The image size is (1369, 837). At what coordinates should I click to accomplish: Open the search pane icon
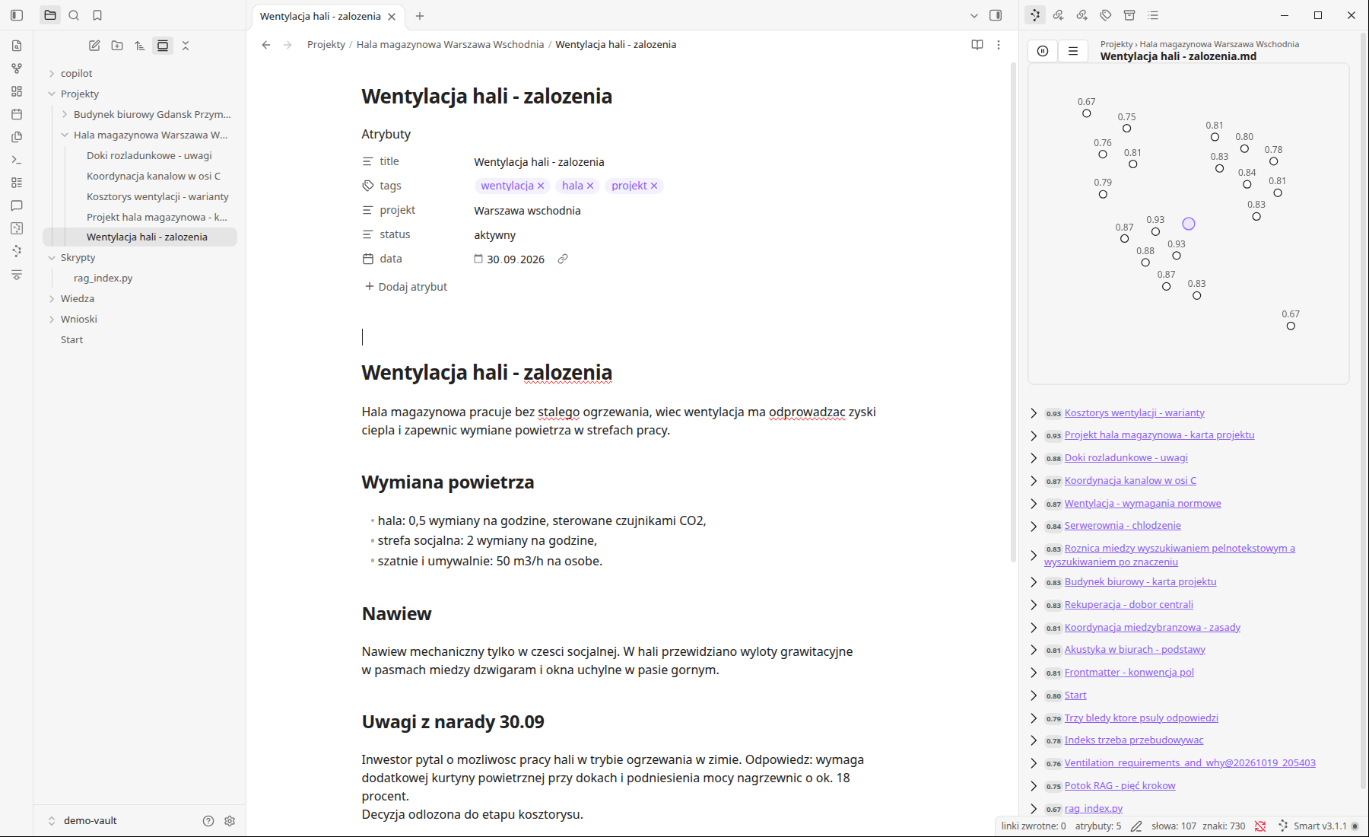pos(74,15)
